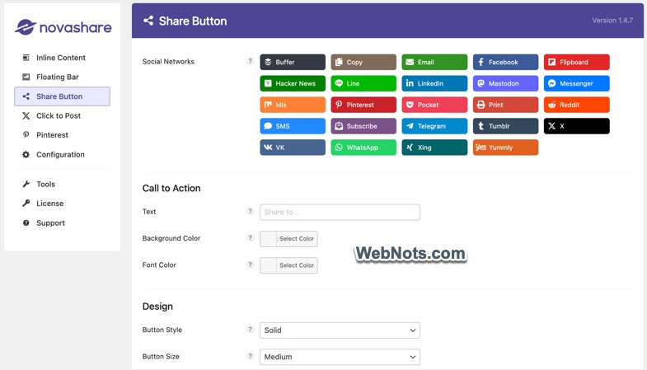Click the share icon in page header
Viewport: 647px width, 370px height.
pos(148,21)
